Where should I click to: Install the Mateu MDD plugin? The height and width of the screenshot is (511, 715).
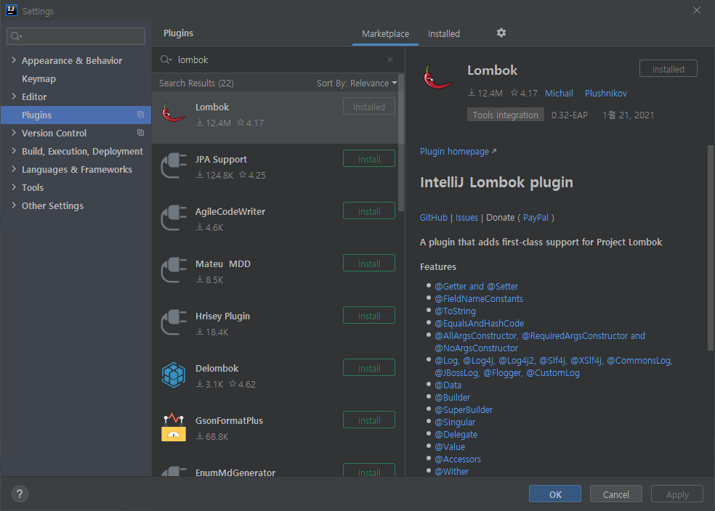369,263
